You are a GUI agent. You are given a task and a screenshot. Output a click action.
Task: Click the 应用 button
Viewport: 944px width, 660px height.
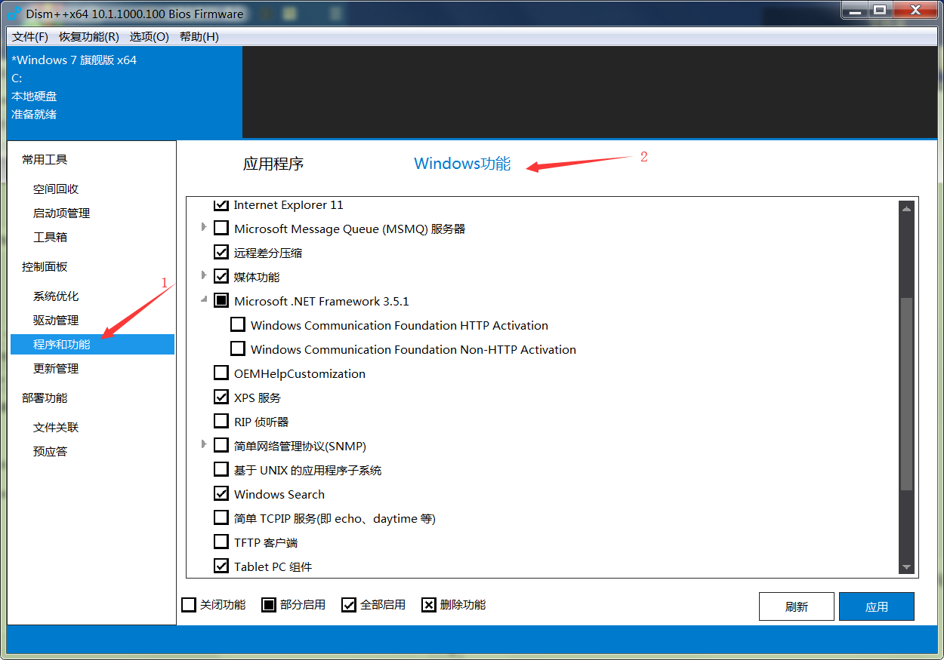pos(877,606)
